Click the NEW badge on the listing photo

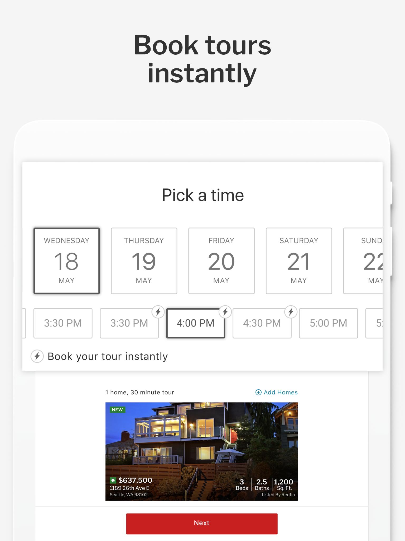(x=117, y=410)
